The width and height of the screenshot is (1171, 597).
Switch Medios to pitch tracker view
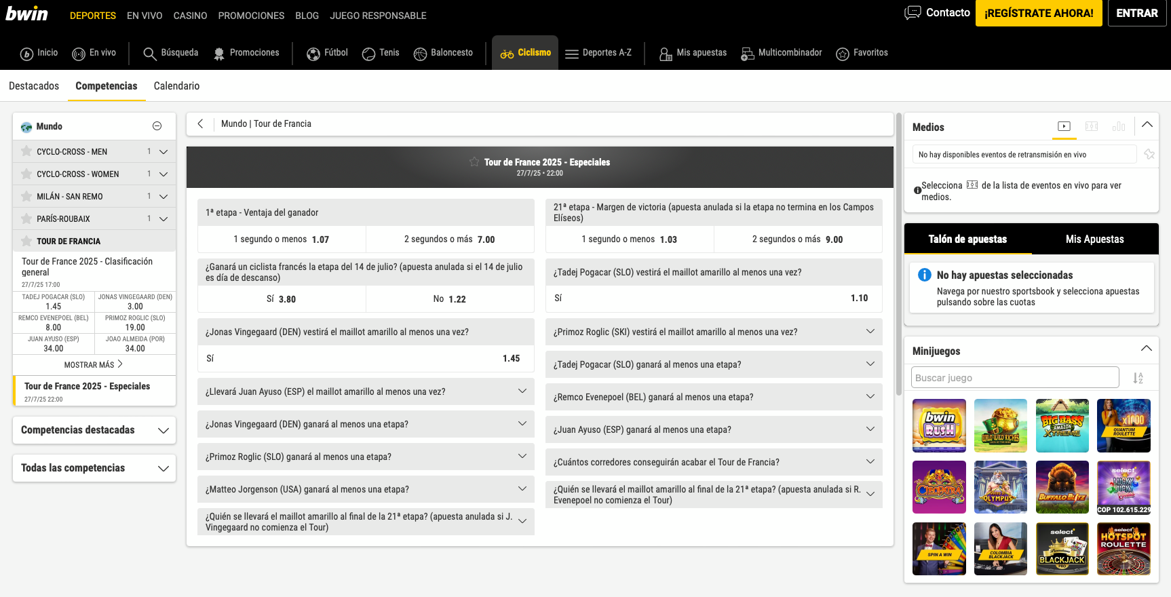(1091, 126)
